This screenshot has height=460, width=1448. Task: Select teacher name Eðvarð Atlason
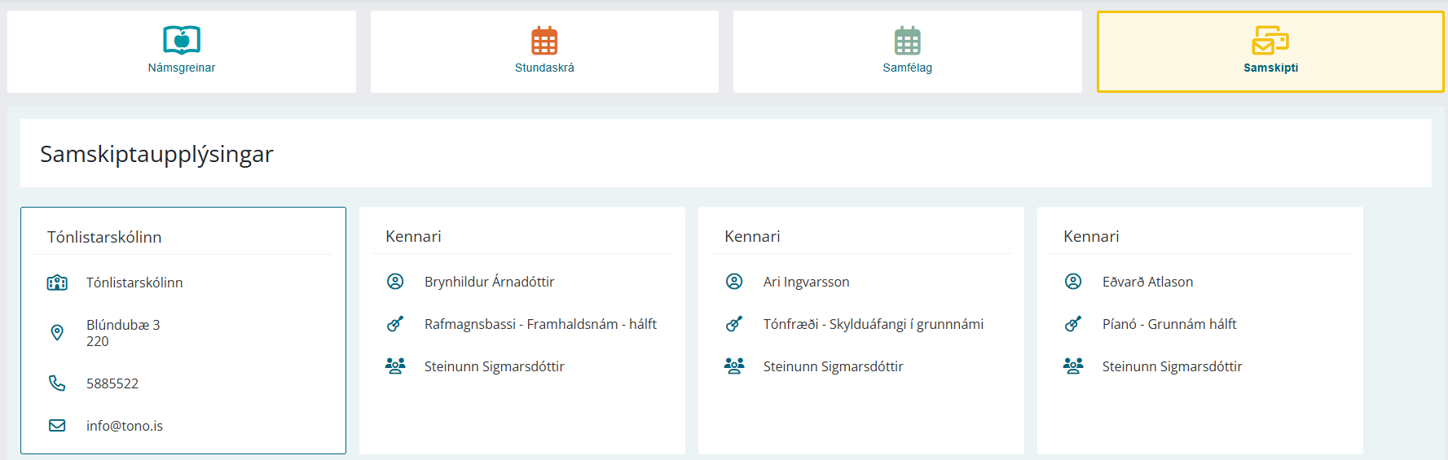pos(1147,282)
